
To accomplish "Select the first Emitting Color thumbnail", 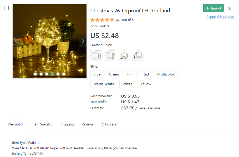I will pyautogui.click(x=96, y=55).
